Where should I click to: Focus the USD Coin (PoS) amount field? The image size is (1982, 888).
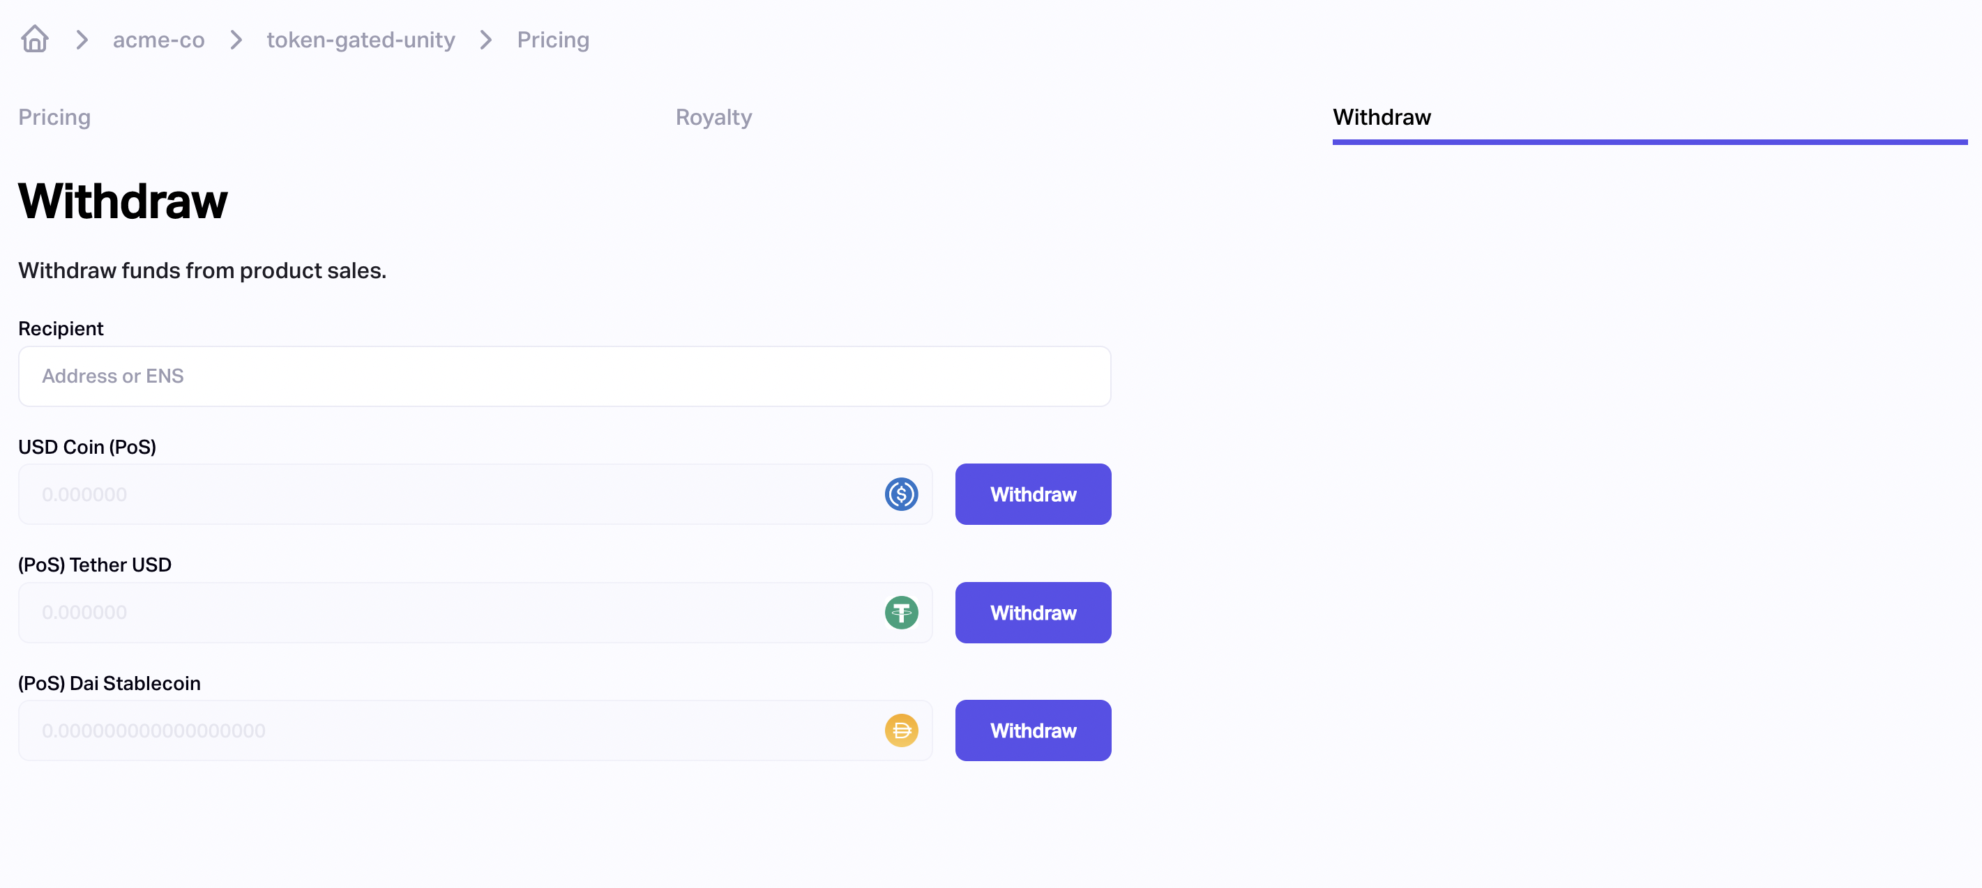[476, 494]
